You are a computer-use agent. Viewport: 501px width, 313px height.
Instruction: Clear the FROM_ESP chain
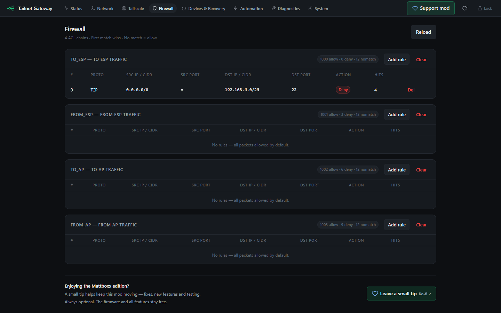pyautogui.click(x=421, y=114)
